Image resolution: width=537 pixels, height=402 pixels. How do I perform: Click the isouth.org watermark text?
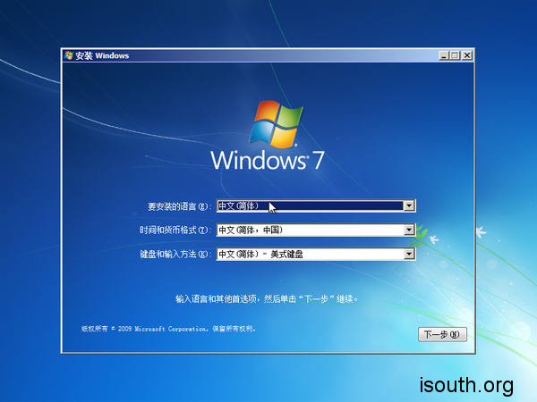pyautogui.click(x=466, y=385)
